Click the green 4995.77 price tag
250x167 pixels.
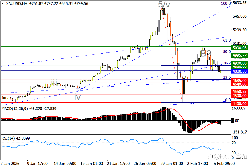tap(240, 55)
